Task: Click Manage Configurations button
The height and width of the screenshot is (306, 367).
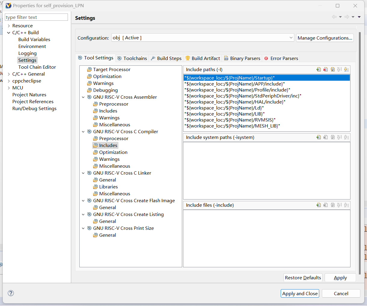Action: click(325, 38)
